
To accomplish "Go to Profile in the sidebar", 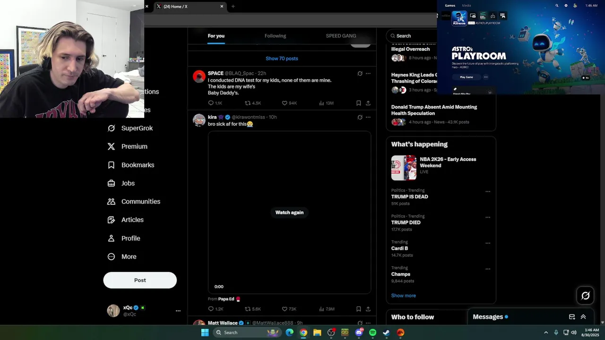I will tap(124, 238).
